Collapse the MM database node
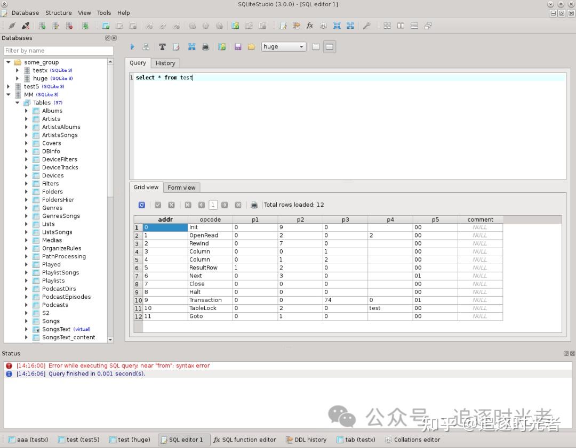 click(9, 95)
